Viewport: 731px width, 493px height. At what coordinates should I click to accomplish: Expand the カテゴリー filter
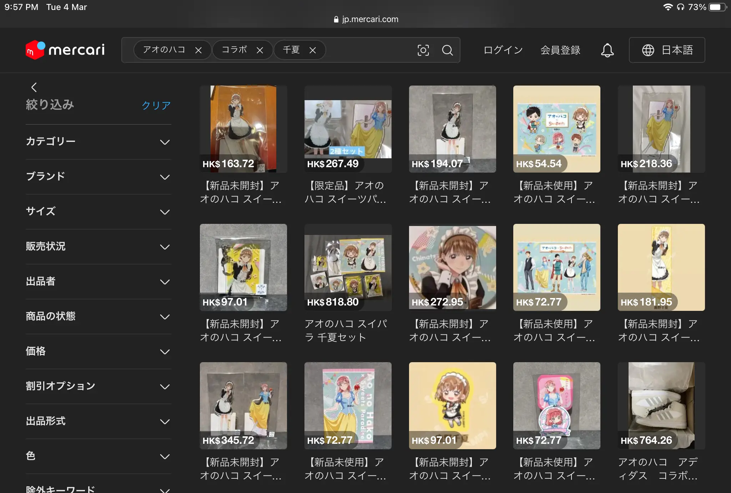coord(98,142)
